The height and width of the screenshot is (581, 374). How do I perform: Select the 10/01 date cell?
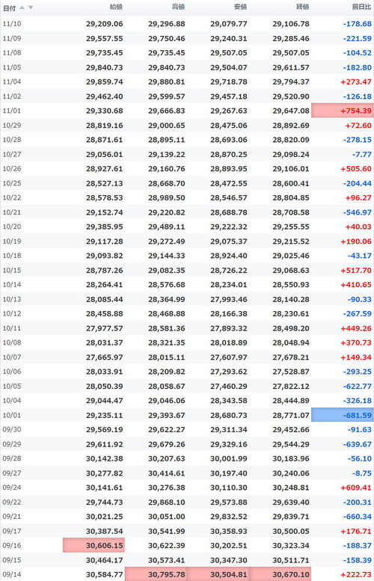12,415
